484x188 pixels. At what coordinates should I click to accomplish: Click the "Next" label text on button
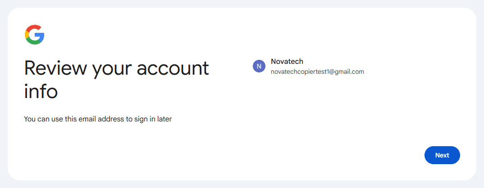pos(442,155)
